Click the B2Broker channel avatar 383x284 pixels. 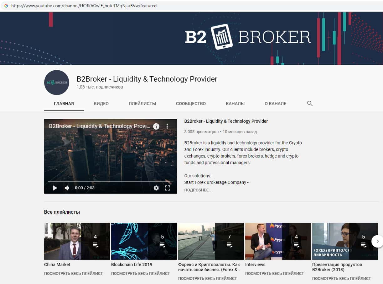[x=57, y=83]
